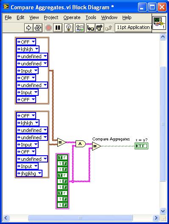Click the VI connector pane icon at top right

pos(159,23)
